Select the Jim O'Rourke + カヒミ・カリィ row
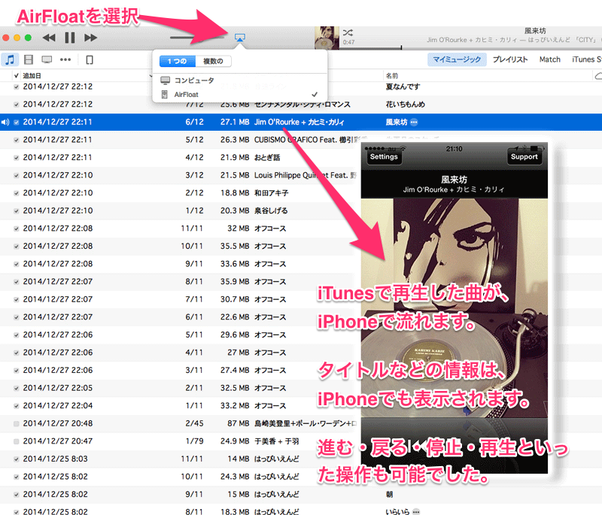Image resolution: width=602 pixels, height=515 pixels. point(301,122)
